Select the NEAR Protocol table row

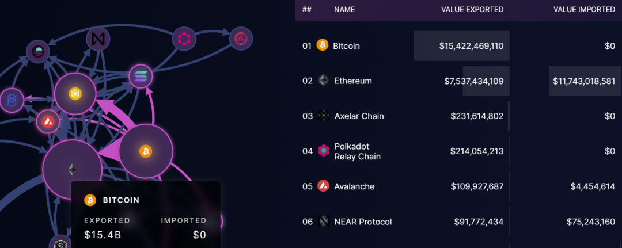pos(458,222)
